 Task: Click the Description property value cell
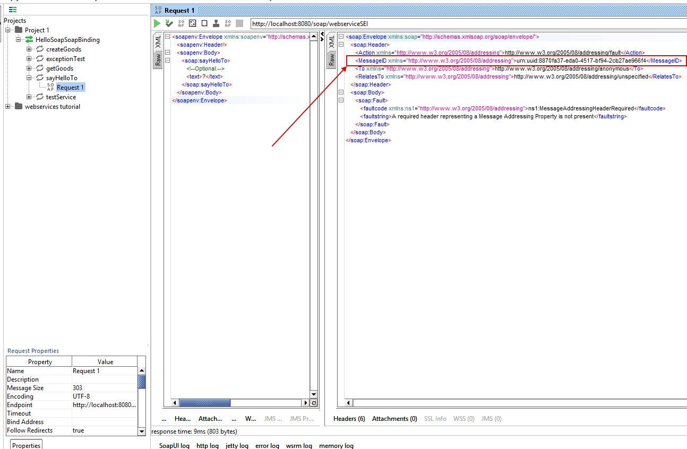[x=105, y=379]
